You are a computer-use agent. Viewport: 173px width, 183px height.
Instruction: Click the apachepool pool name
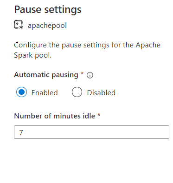tap(47, 26)
